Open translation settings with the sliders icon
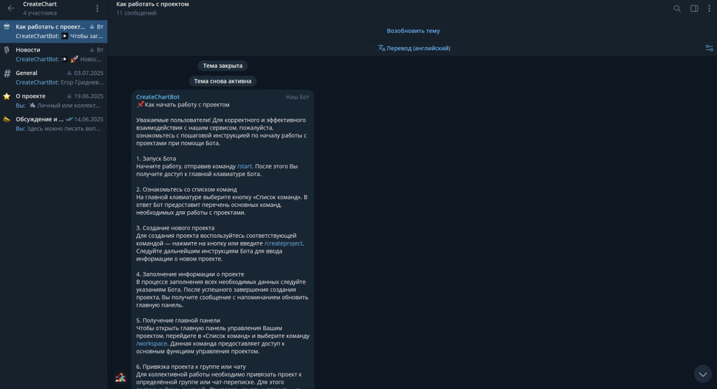 point(709,48)
